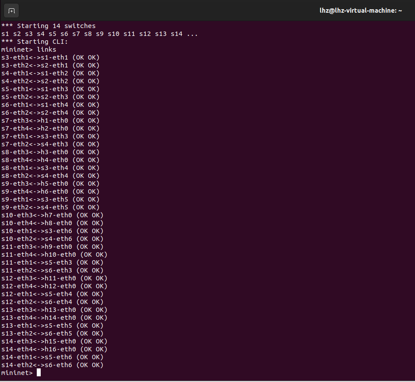This screenshot has width=415, height=382.
Task: Select the line s9-eth4<->h6-eth0
Action: click(x=50, y=191)
